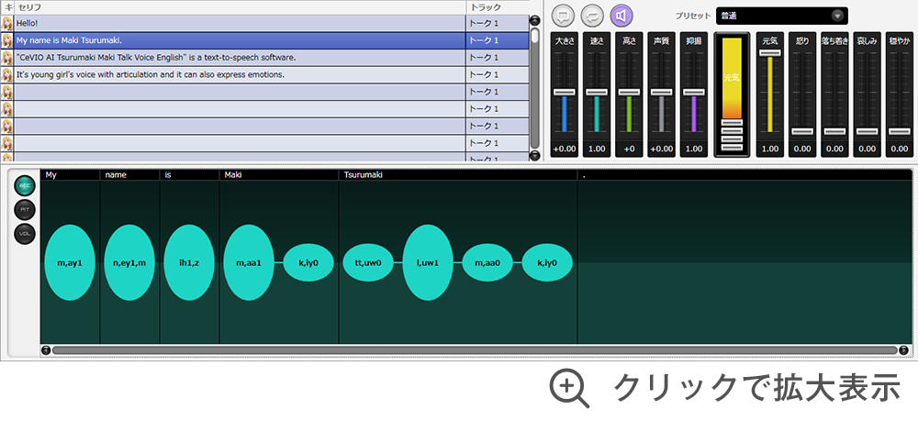Click the クリックで拡大表示 enlarge link
The height and width of the screenshot is (421, 918).
coord(725,388)
